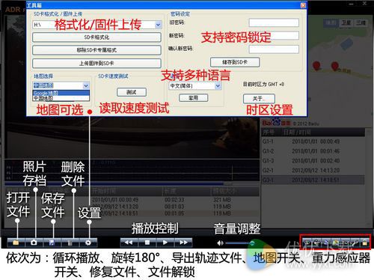Delete file with the trash icon
This screenshot has width=374, height=280.
(70, 243)
